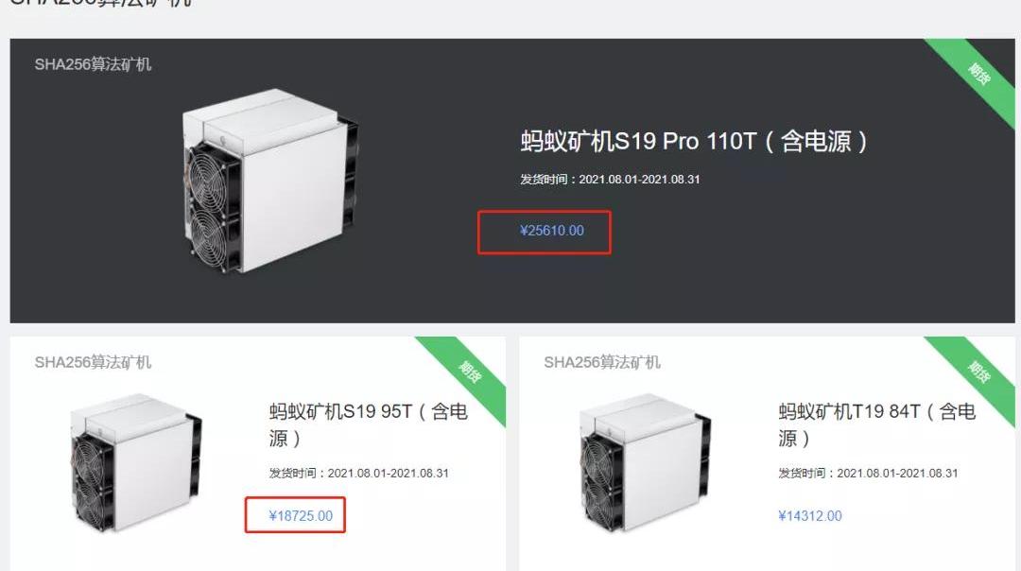Click the S19 95T shipping date text
The width and height of the screenshot is (1021, 571).
359,474
